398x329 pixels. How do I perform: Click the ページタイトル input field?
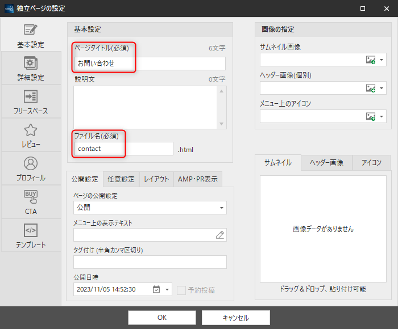point(150,64)
